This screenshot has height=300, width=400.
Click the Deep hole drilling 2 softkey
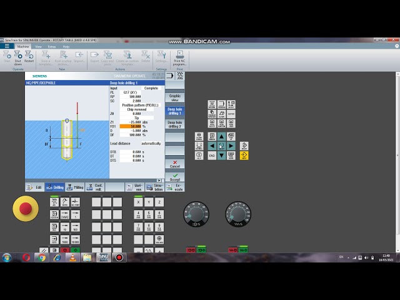pos(175,124)
